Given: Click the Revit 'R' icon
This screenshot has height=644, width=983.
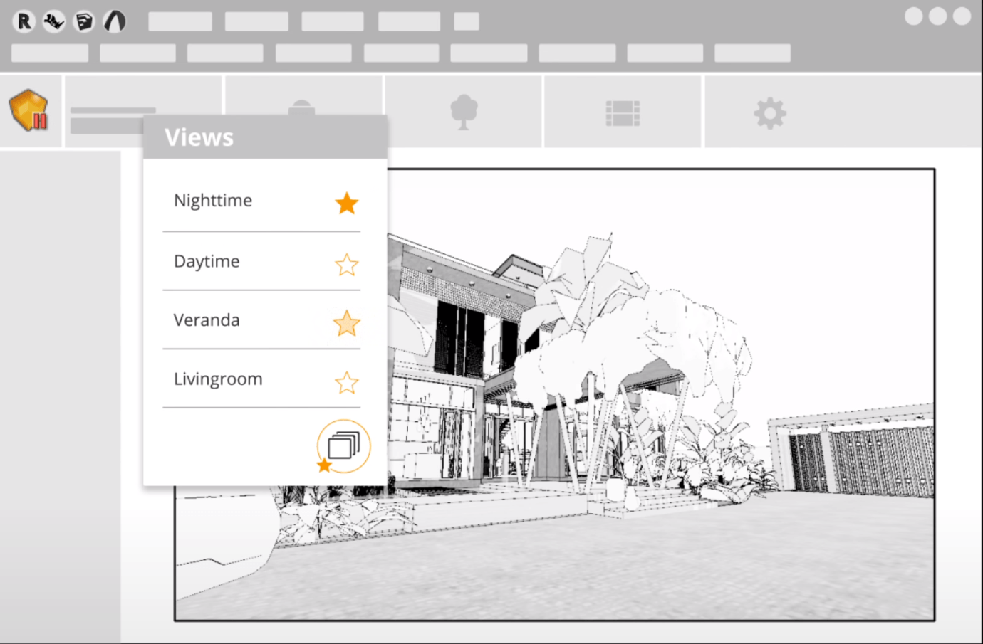Looking at the screenshot, I should click(x=24, y=21).
